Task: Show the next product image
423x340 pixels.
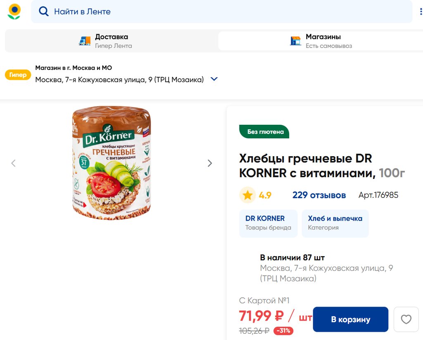Action: click(x=209, y=163)
